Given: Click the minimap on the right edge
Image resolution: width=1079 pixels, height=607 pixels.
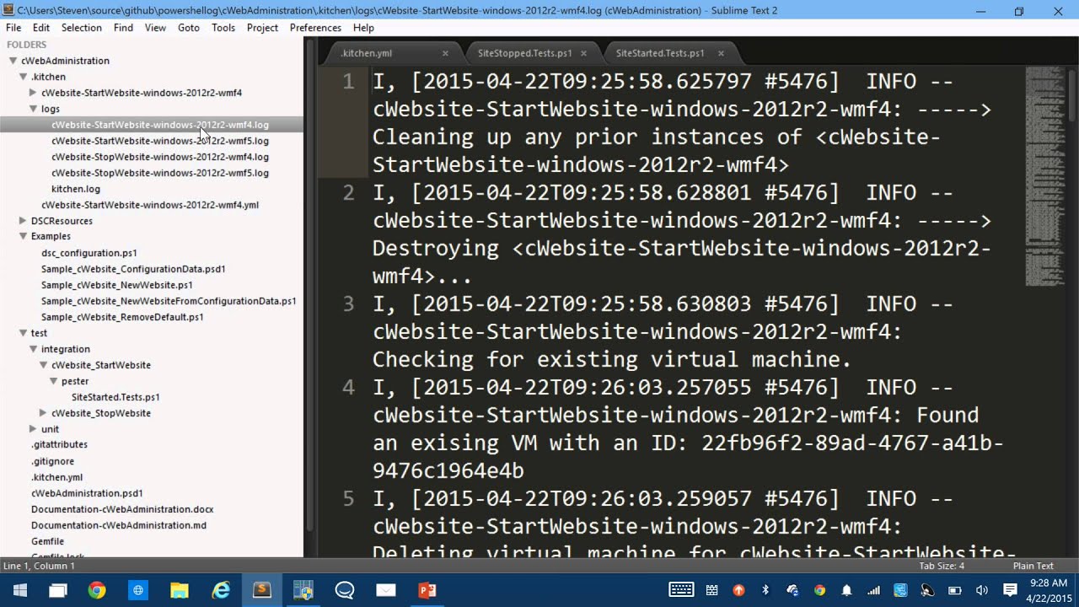Looking at the screenshot, I should 1046,177.
